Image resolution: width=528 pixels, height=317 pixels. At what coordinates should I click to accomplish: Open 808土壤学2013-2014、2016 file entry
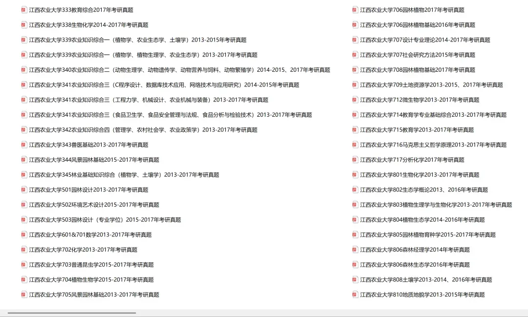pyautogui.click(x=426, y=280)
